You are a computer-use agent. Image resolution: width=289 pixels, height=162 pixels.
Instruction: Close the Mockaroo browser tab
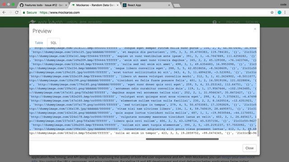coord(117,5)
